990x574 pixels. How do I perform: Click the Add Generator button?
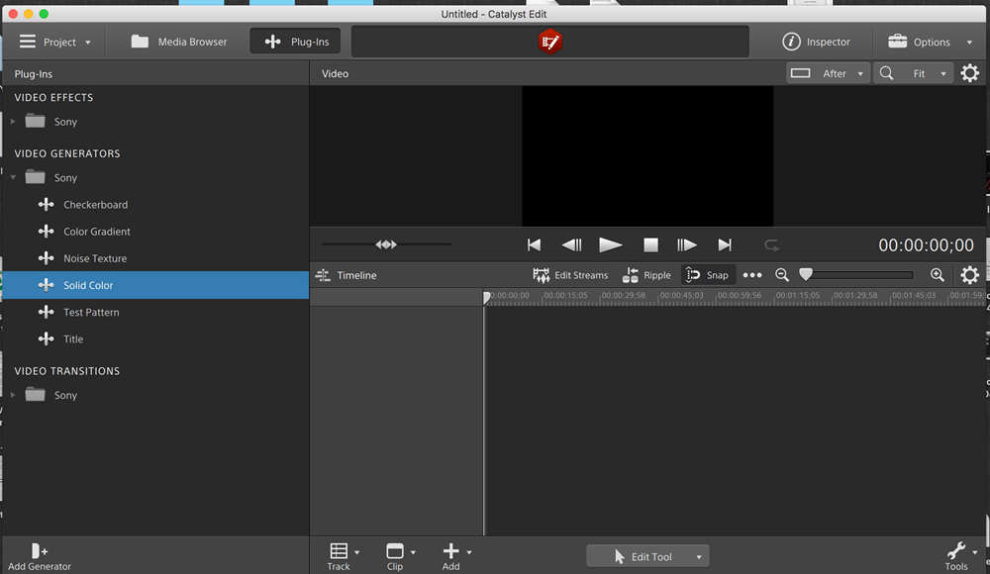pyautogui.click(x=40, y=557)
